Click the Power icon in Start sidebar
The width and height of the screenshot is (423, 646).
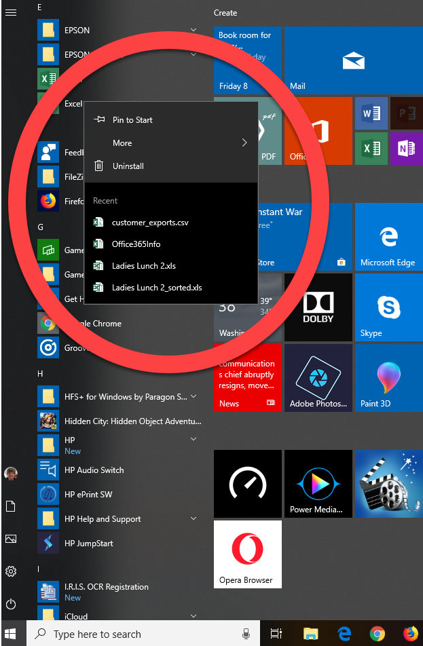[11, 604]
